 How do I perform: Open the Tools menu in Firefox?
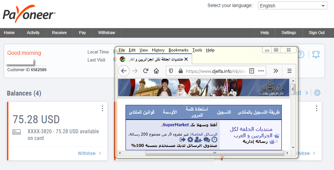click(x=197, y=50)
